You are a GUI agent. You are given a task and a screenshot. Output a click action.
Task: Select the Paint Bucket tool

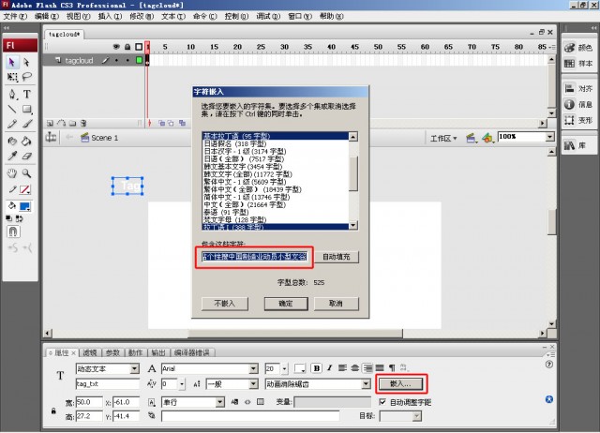click(x=26, y=141)
